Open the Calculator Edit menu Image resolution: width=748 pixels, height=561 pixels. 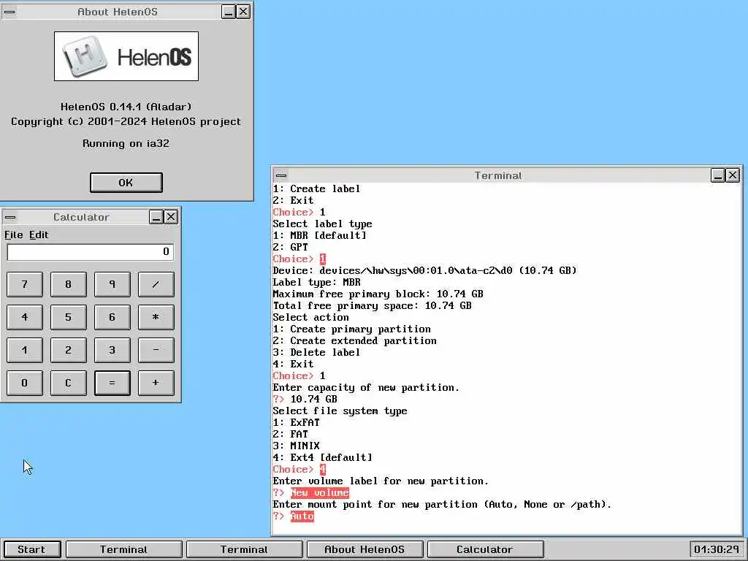(x=39, y=234)
